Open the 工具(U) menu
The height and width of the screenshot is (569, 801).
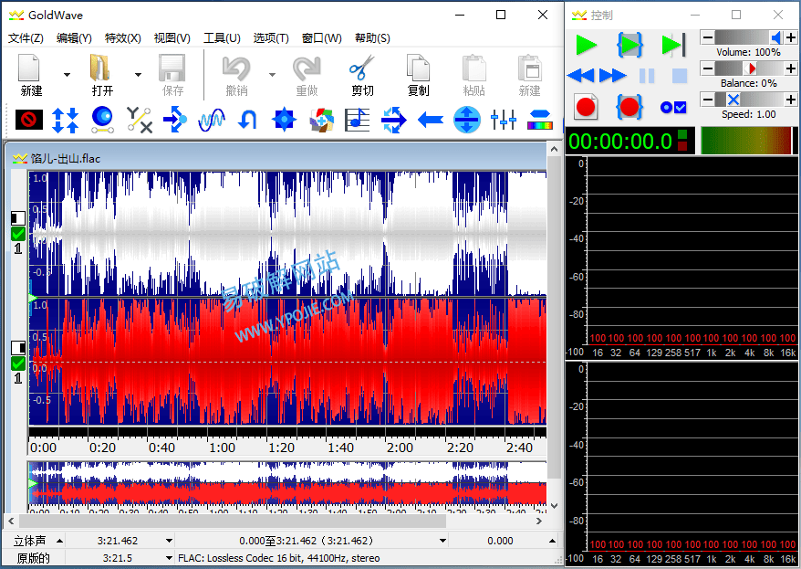pyautogui.click(x=222, y=37)
